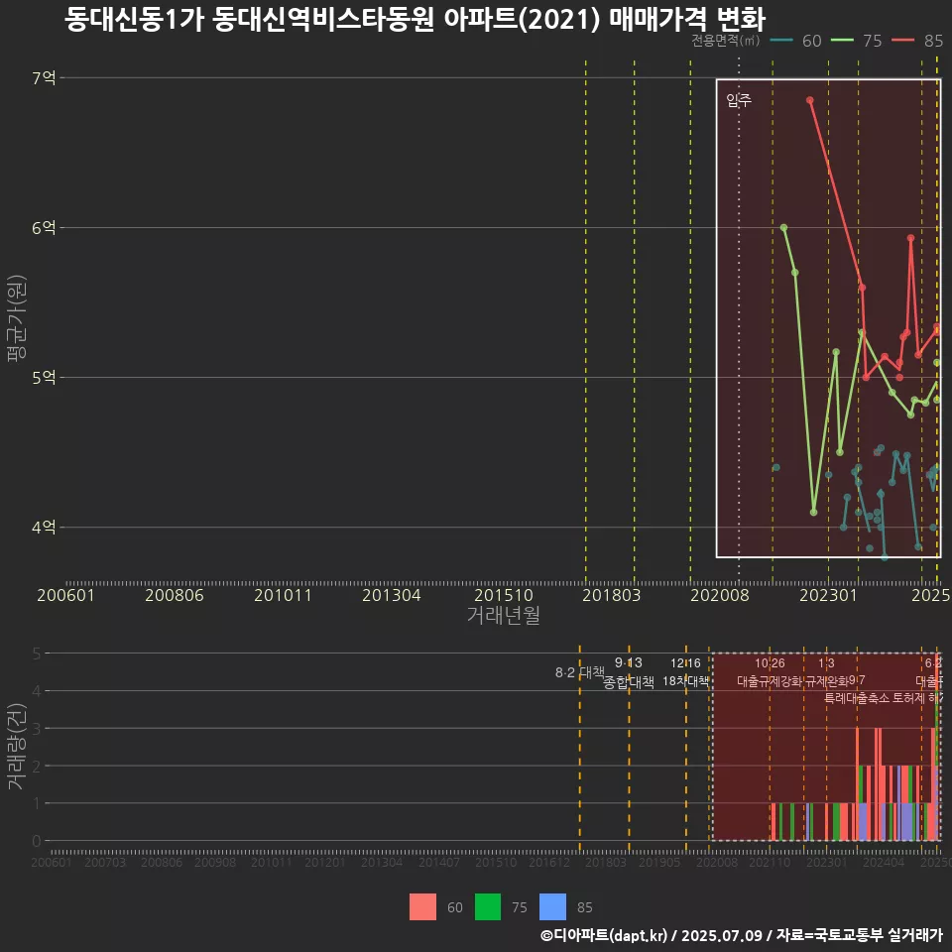The width and height of the screenshot is (952, 952).
Task: Click the '200703' label under the volume chart
Action: [x=105, y=862]
